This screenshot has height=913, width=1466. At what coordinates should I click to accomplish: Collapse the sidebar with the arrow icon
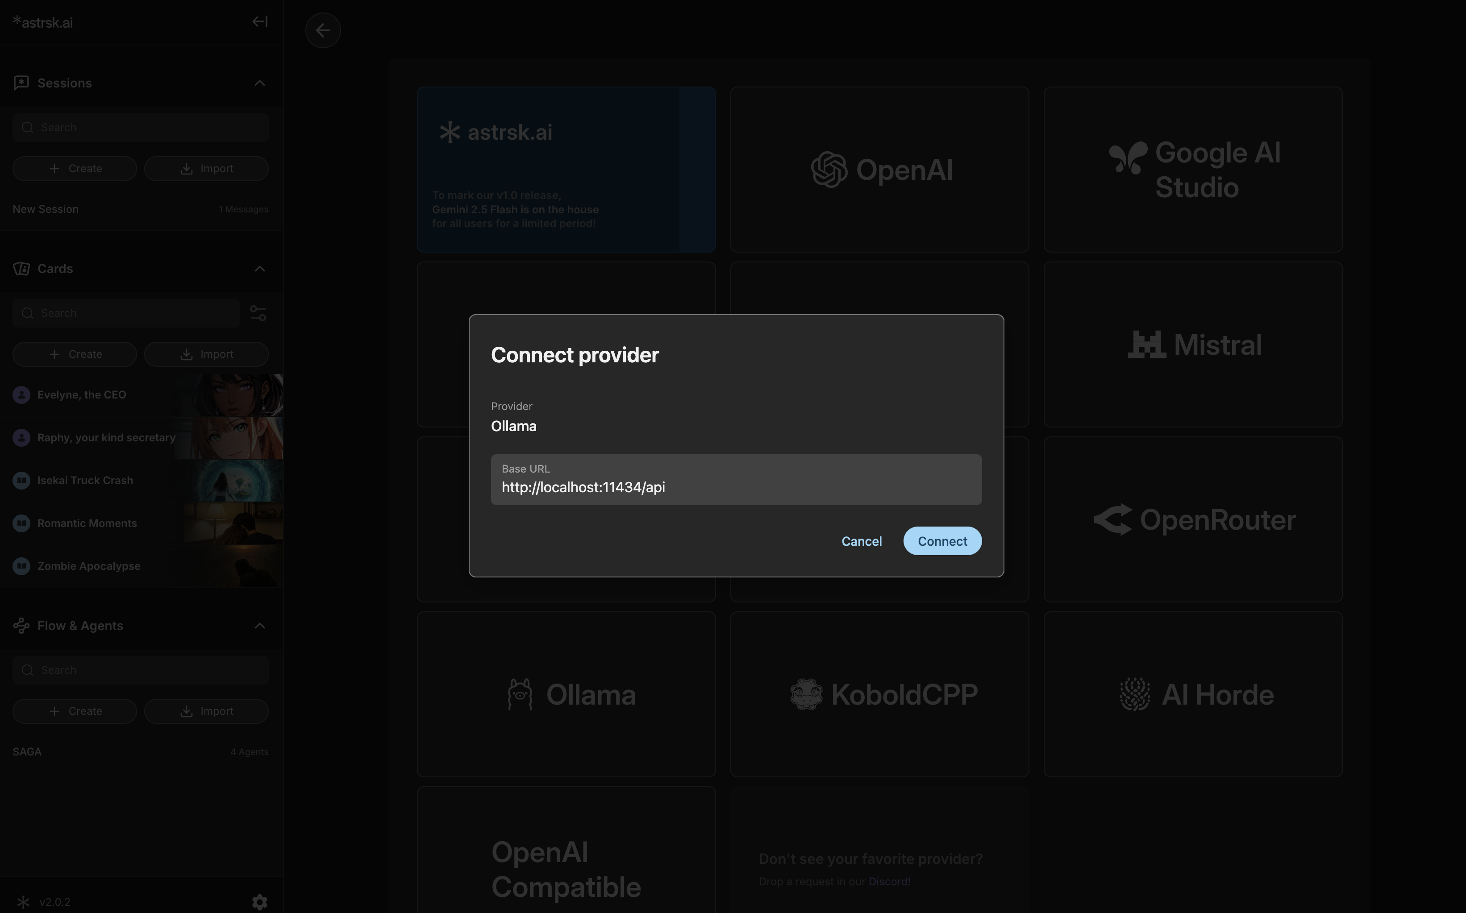[260, 22]
